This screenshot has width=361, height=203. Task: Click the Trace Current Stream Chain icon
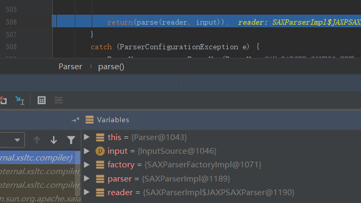[58, 100]
